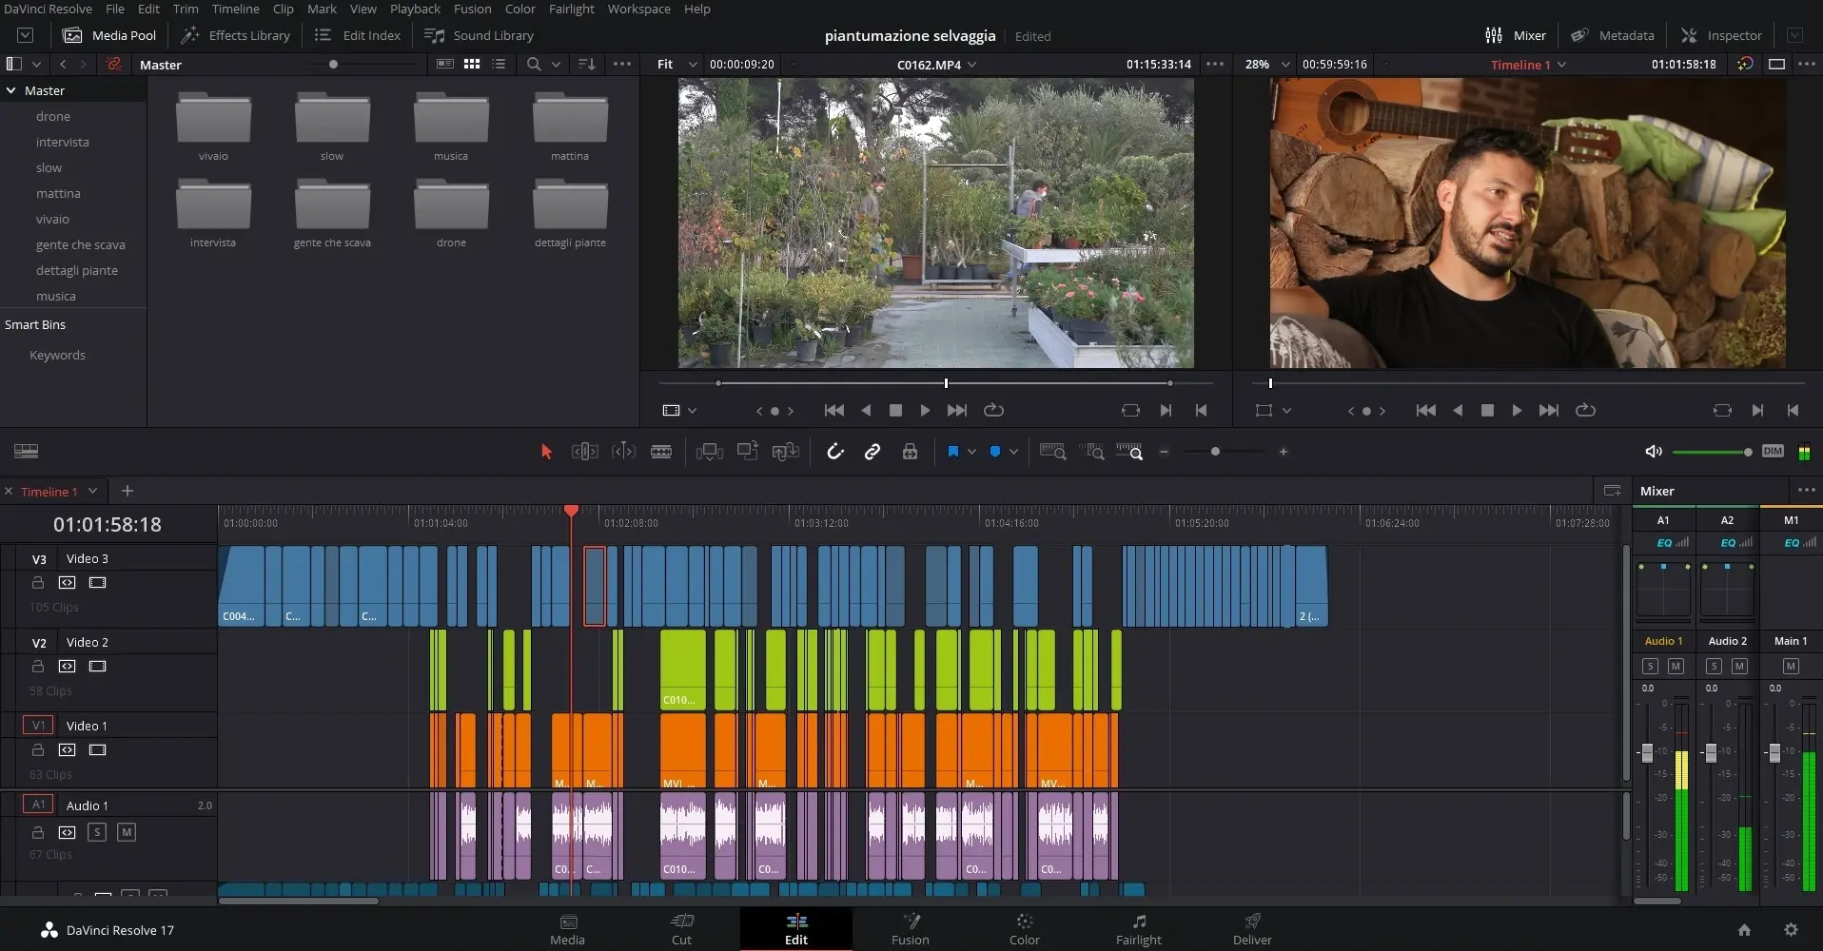Adjust the monitor volume slider
The image size is (1823, 951).
[x=1712, y=452]
